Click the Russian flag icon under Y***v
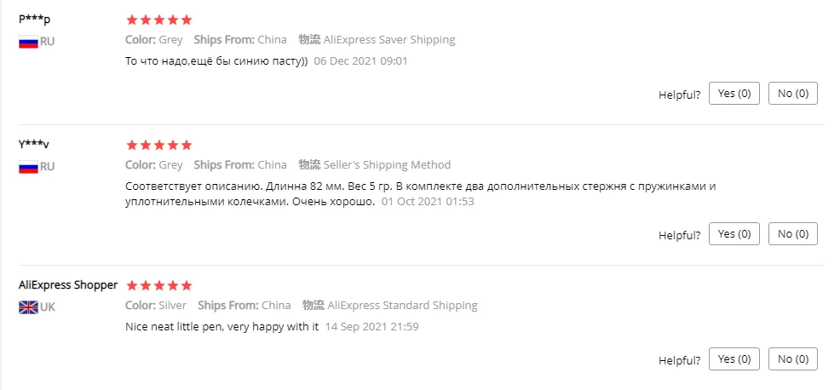Viewport: 840px width, 390px height. point(28,167)
